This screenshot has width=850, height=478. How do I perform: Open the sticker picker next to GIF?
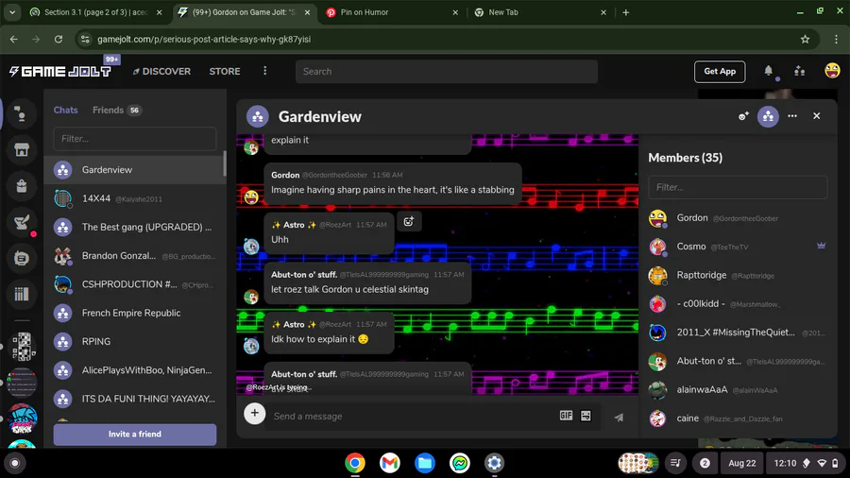586,416
